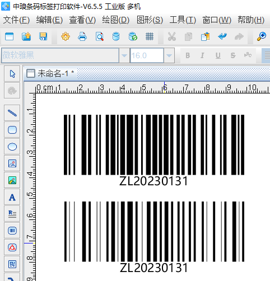Redo with the grey forward arrow
The image size is (270, 281).
(x=239, y=36)
